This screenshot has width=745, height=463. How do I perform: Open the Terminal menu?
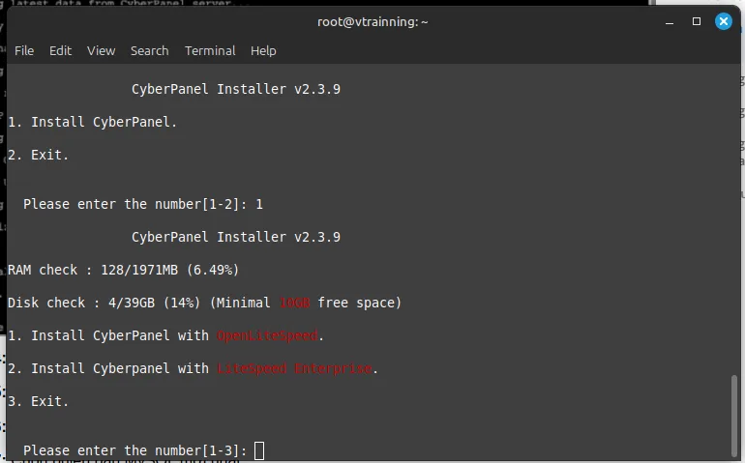click(210, 50)
